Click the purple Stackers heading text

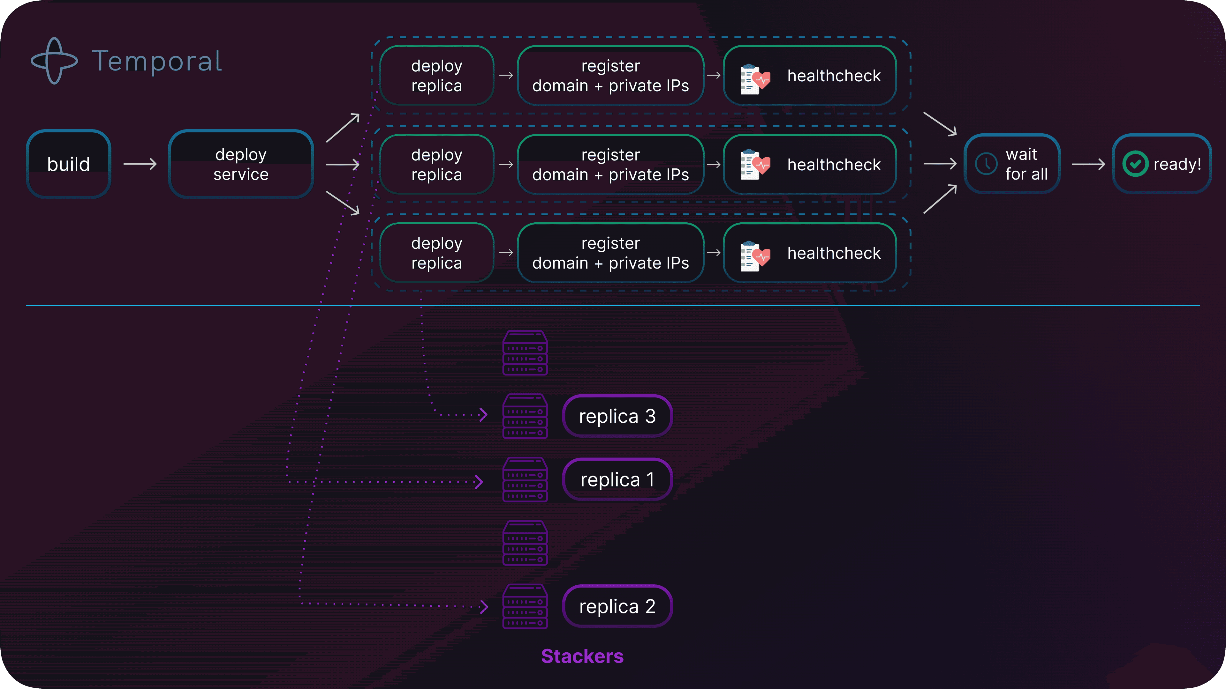[582, 656]
